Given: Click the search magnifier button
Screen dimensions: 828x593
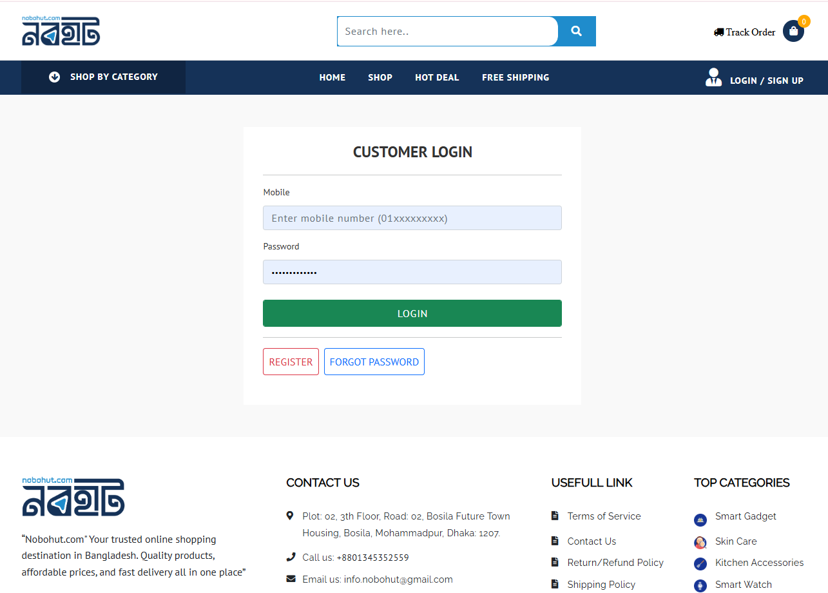Looking at the screenshot, I should click(576, 31).
